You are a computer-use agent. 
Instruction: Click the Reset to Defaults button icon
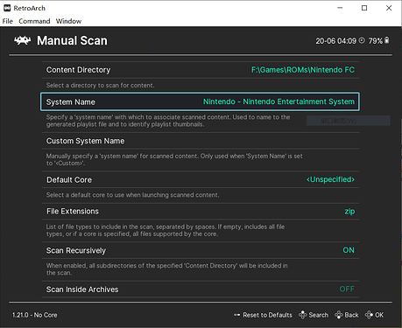236,315
